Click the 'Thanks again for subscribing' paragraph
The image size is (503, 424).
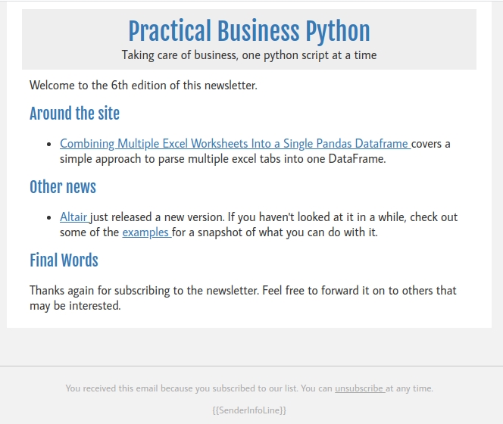click(x=242, y=291)
